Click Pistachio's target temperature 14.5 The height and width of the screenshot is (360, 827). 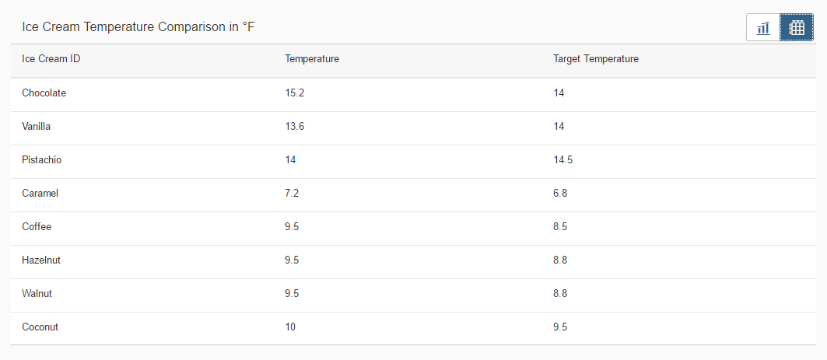tap(562, 159)
